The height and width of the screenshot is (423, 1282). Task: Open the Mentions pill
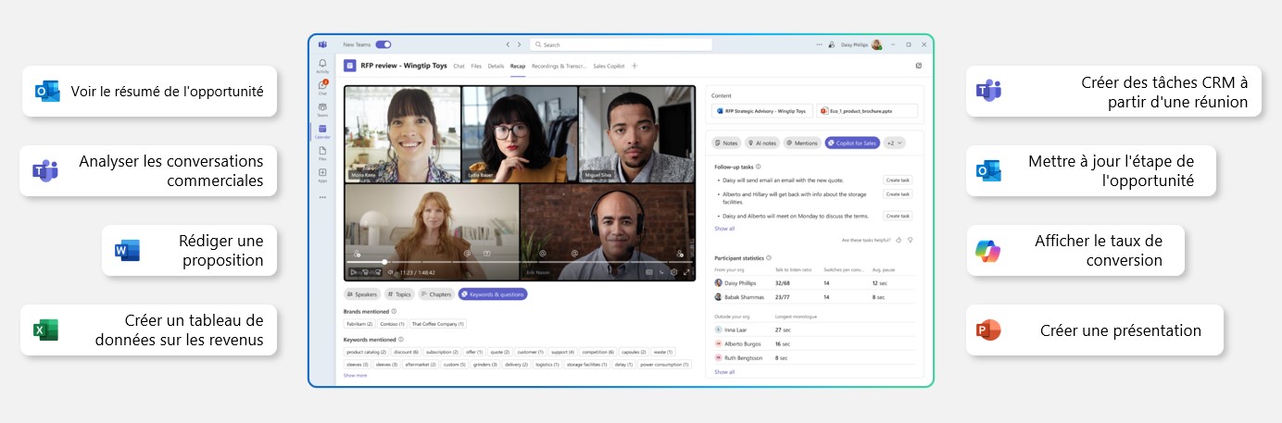point(802,143)
